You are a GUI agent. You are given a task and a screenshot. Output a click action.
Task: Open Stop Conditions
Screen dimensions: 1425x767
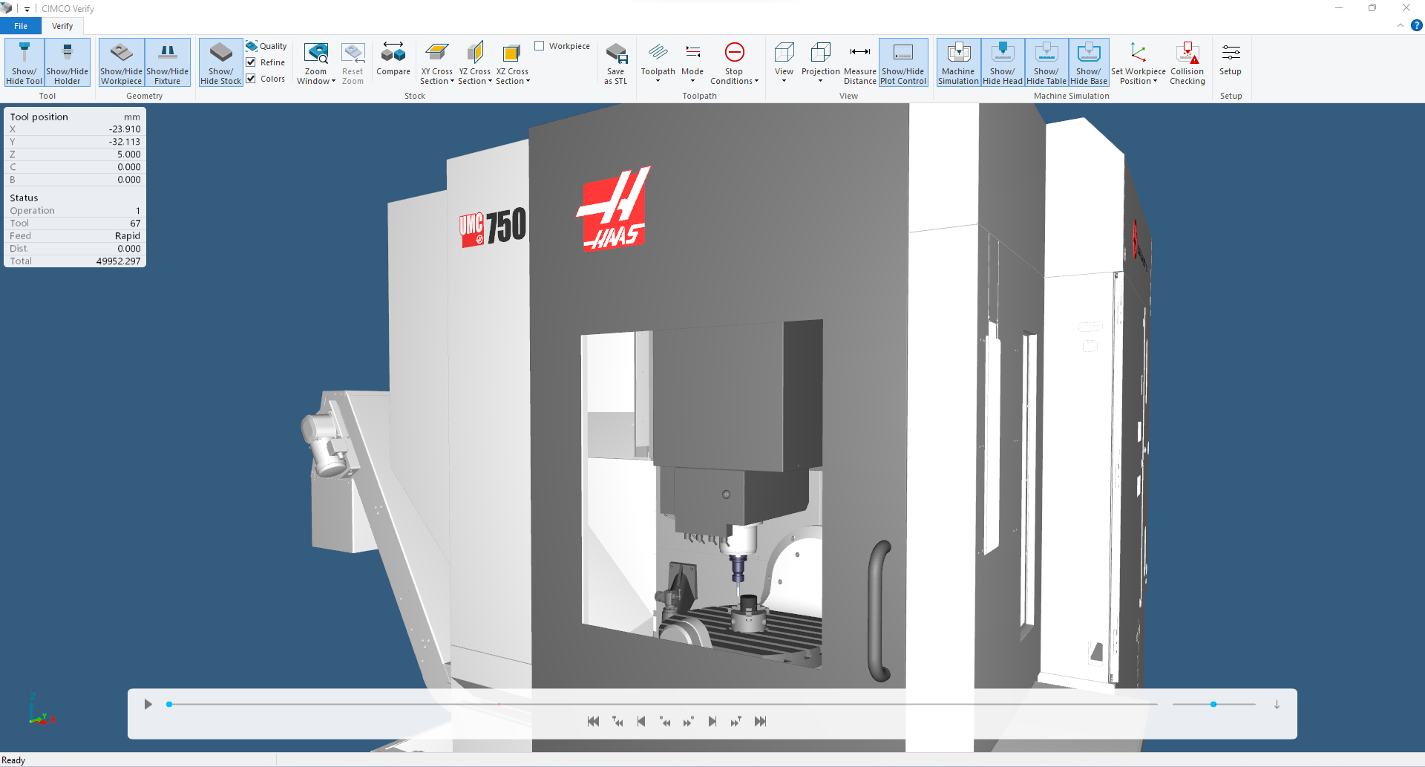click(734, 62)
